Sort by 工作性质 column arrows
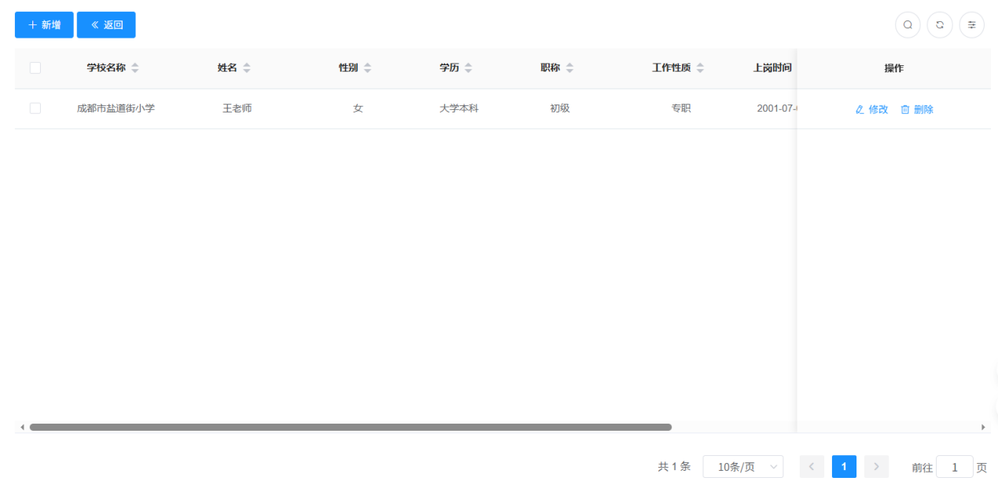Image resolution: width=998 pixels, height=485 pixels. 700,68
